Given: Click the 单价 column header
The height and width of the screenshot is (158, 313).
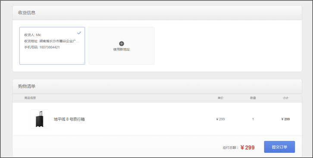Looking at the screenshot, I should pyautogui.click(x=220, y=98).
